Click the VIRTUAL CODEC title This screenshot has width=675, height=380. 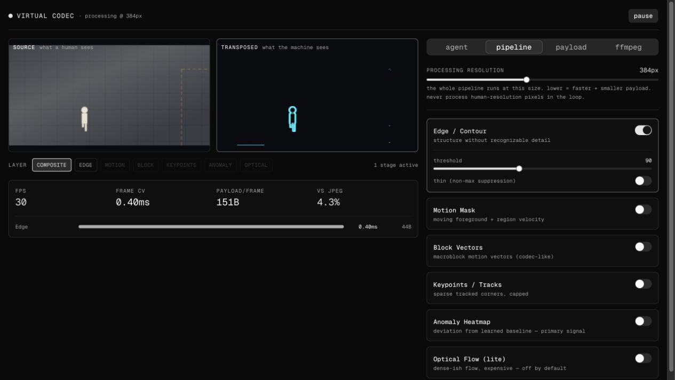tap(45, 16)
